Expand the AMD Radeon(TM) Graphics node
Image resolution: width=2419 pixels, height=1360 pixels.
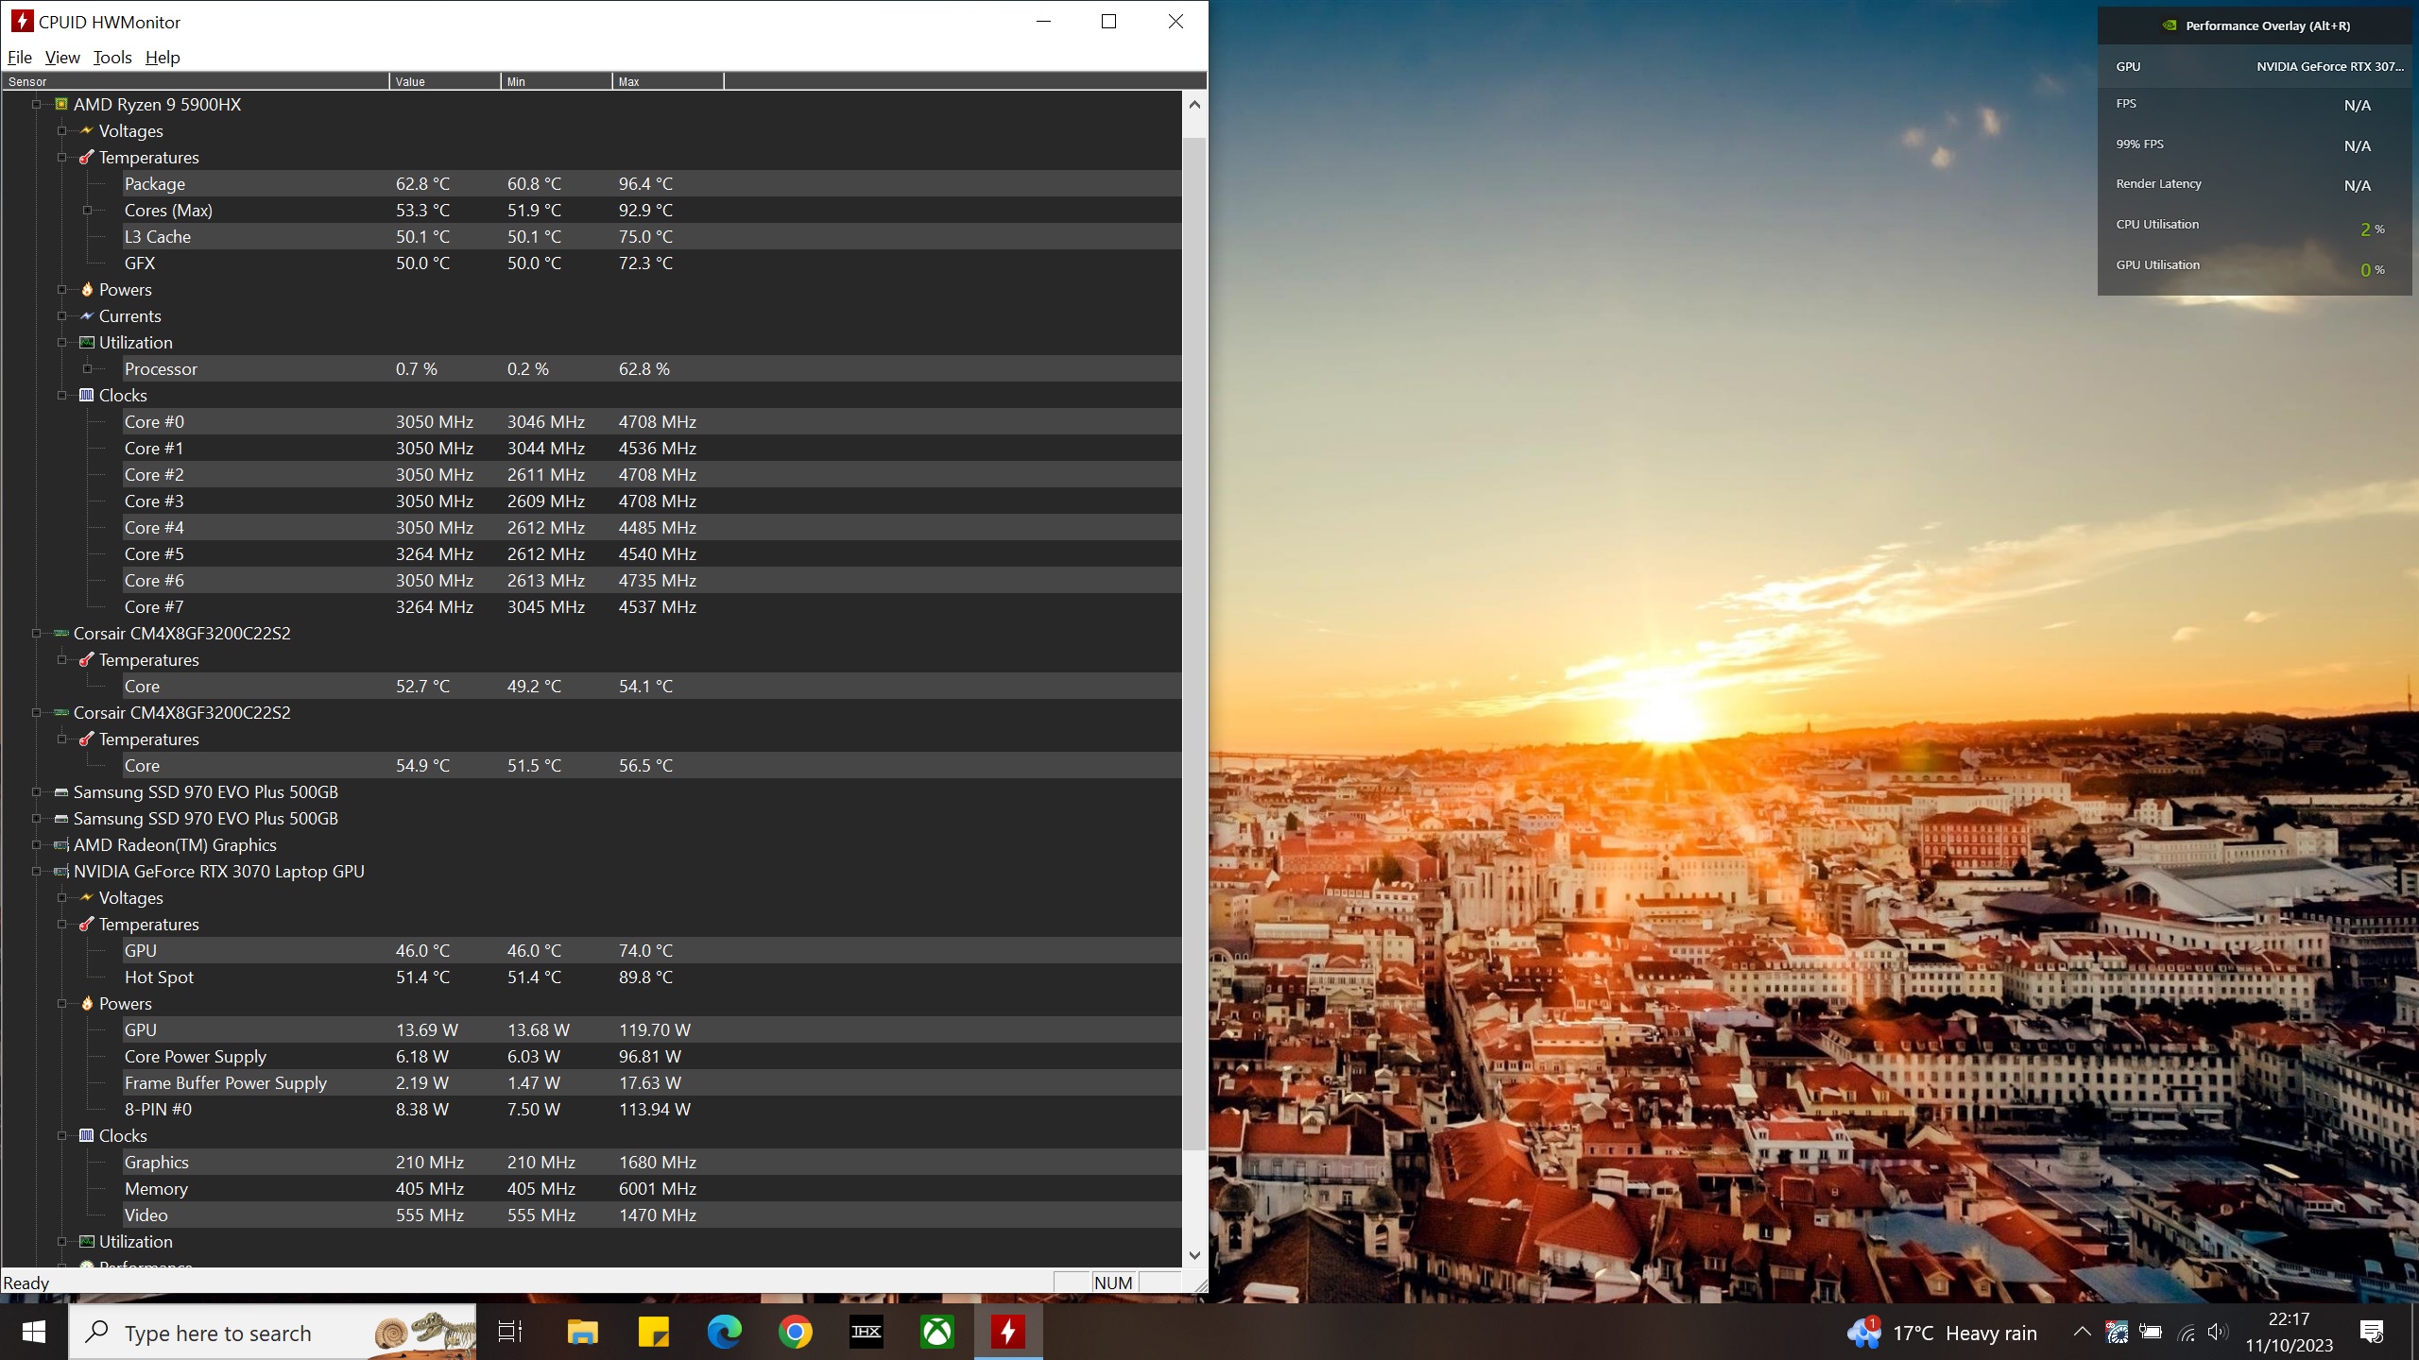[x=36, y=845]
